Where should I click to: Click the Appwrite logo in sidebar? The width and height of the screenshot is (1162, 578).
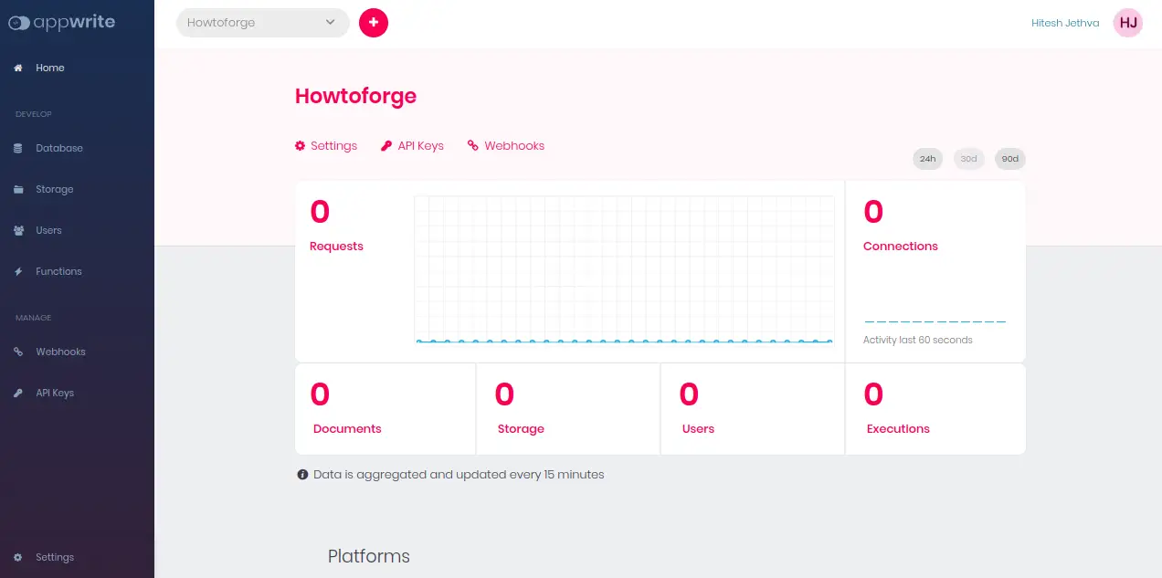tap(61, 22)
